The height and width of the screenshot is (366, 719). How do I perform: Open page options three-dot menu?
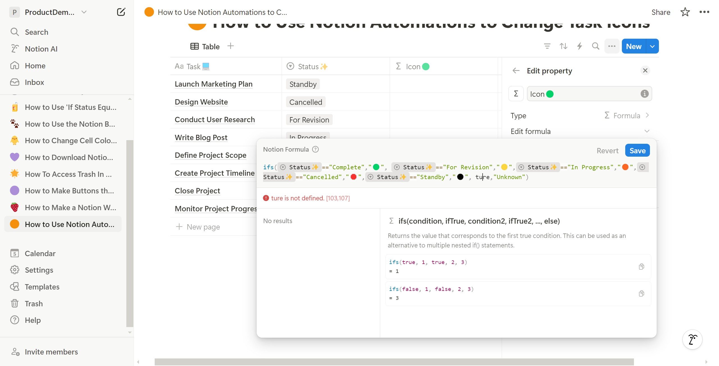point(704,12)
